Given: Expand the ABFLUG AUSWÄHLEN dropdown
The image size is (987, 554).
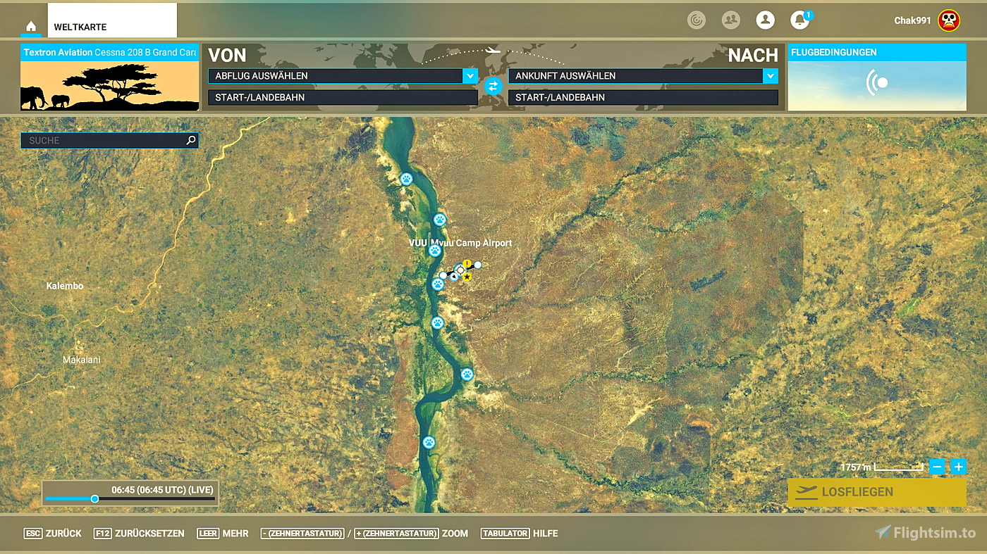Looking at the screenshot, I should pos(470,76).
